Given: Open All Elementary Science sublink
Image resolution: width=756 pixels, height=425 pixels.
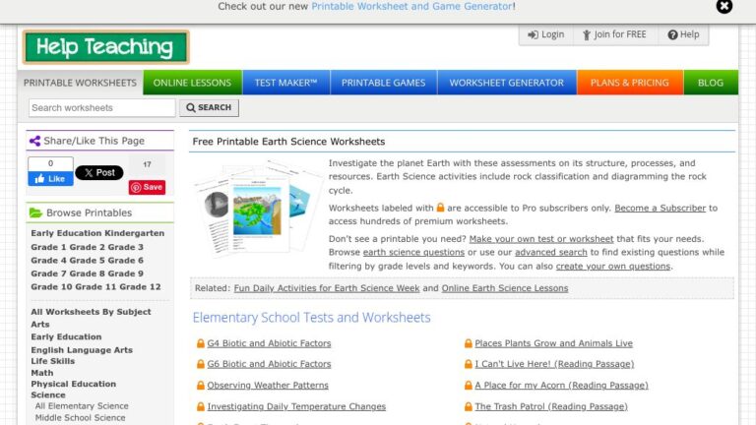Looking at the screenshot, I should (82, 406).
